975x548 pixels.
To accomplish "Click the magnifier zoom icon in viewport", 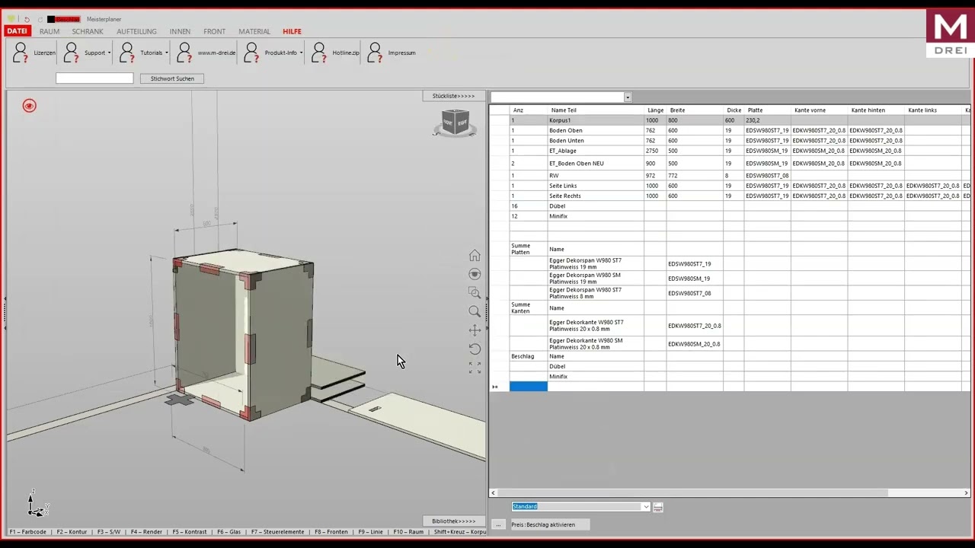I will (475, 311).
